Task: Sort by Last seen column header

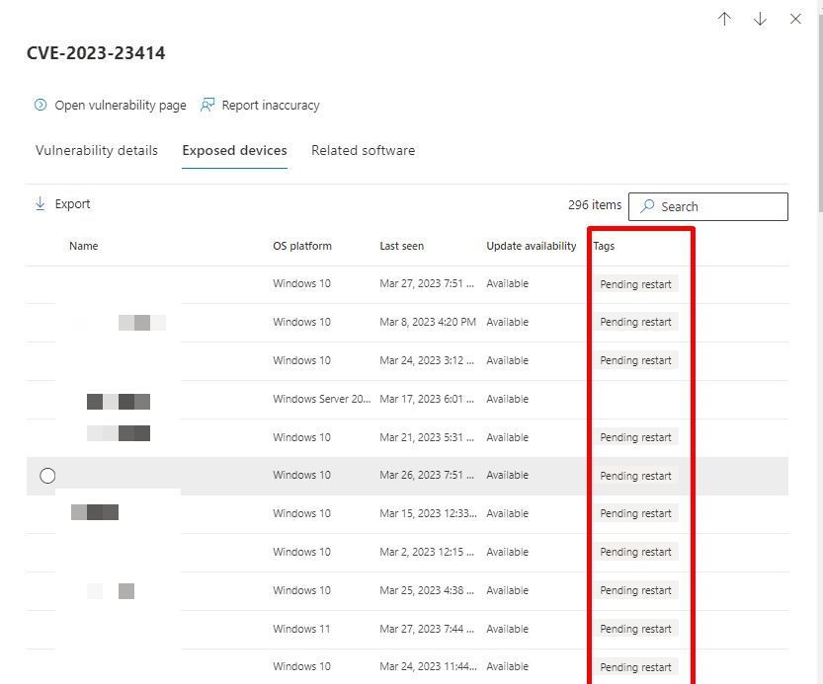Action: point(401,246)
